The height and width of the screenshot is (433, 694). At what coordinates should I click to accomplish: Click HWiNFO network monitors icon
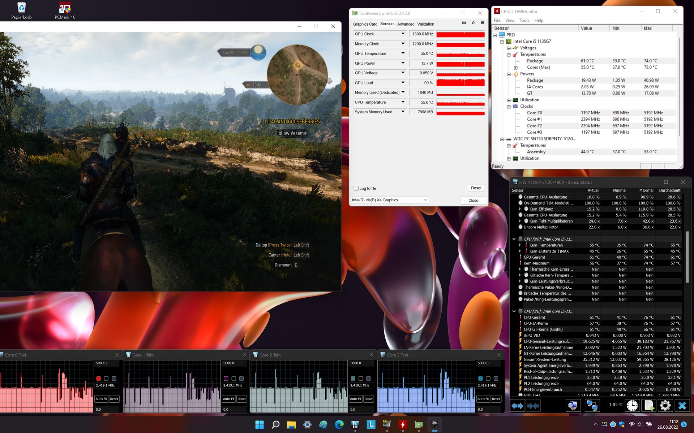pyautogui.click(x=592, y=406)
